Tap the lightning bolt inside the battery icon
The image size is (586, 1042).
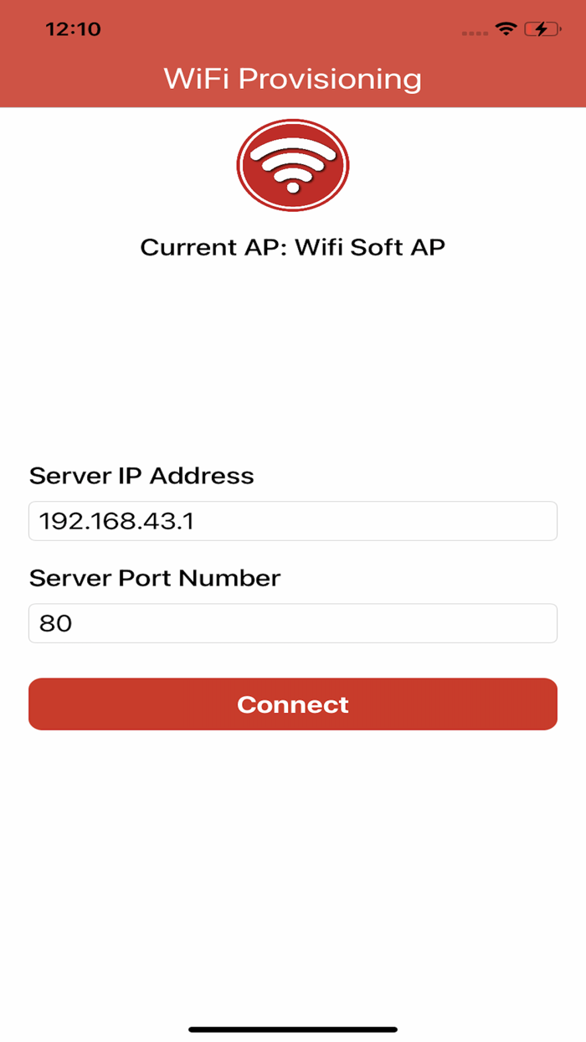click(540, 28)
